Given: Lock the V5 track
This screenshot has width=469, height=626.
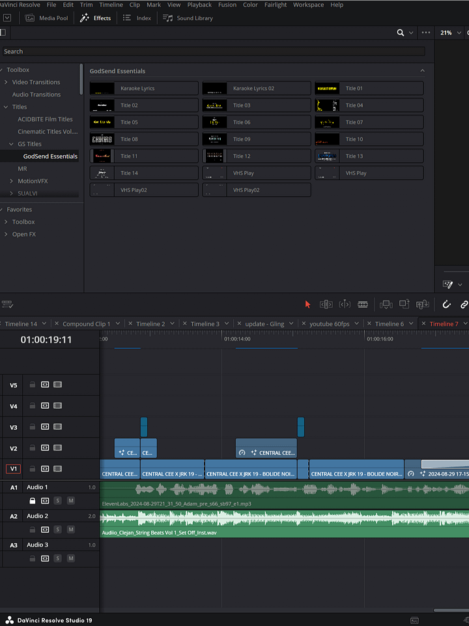Looking at the screenshot, I should tap(33, 385).
